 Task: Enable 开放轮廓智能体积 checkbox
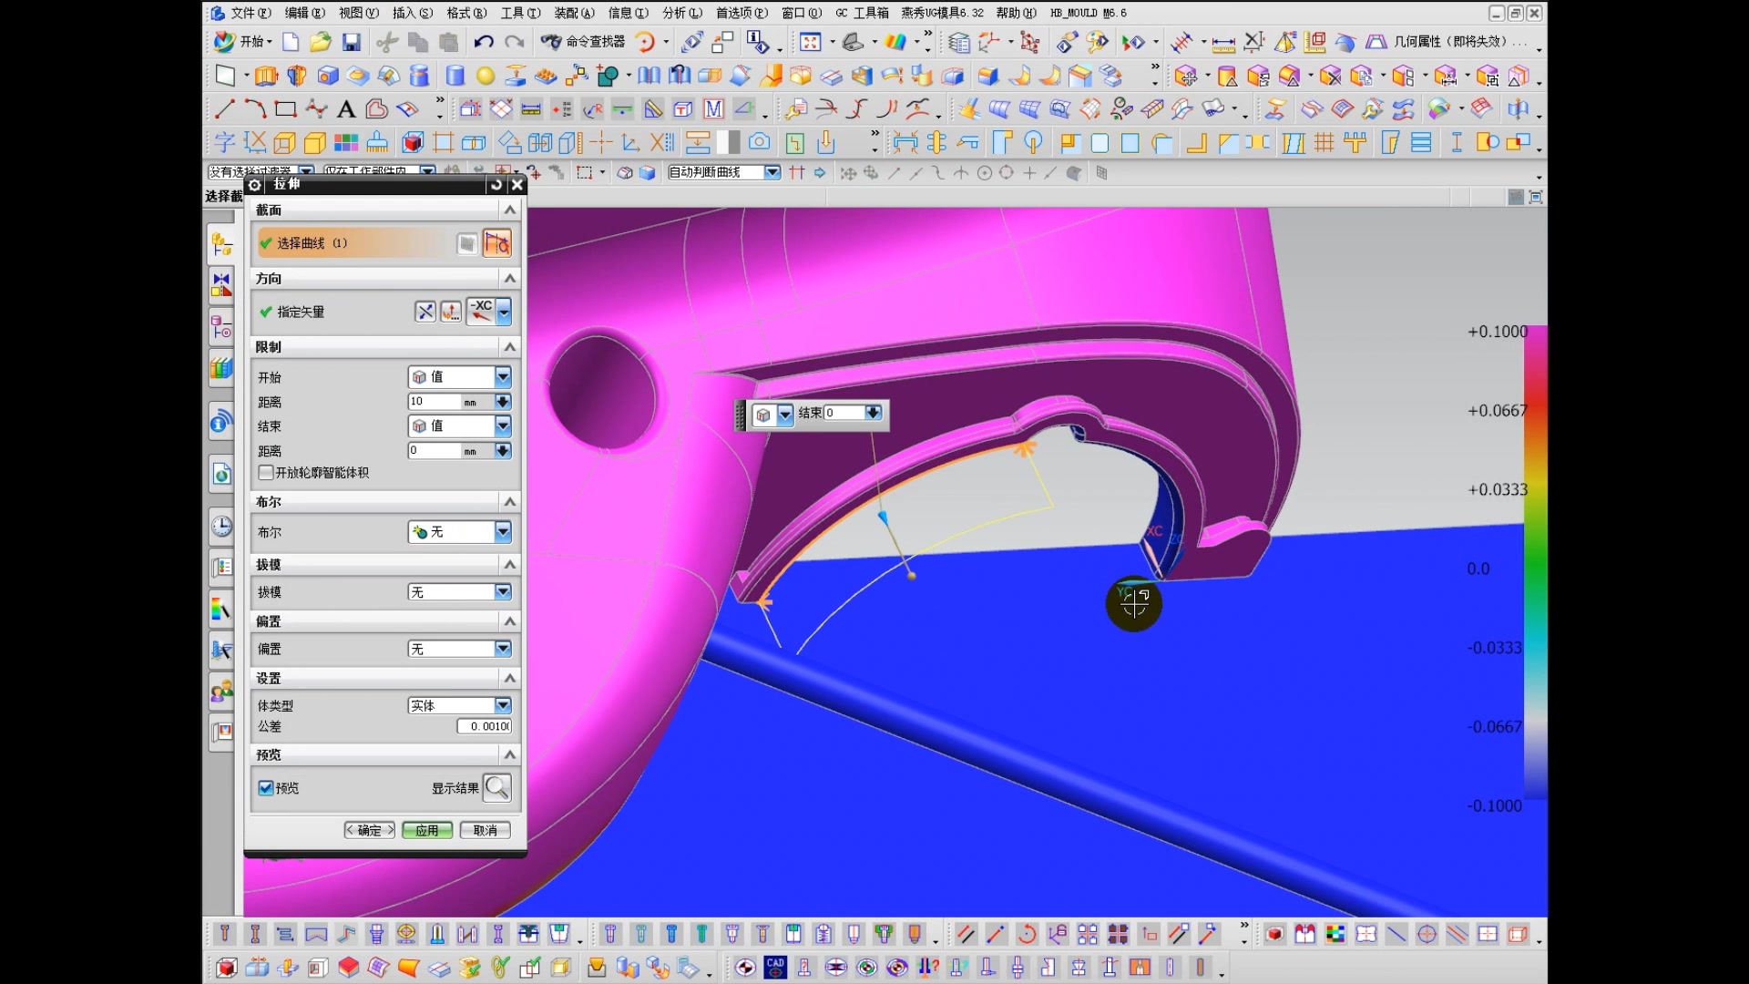click(266, 473)
